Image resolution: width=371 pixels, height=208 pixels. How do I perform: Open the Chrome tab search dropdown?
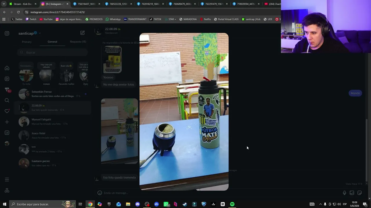click(x=4, y=4)
